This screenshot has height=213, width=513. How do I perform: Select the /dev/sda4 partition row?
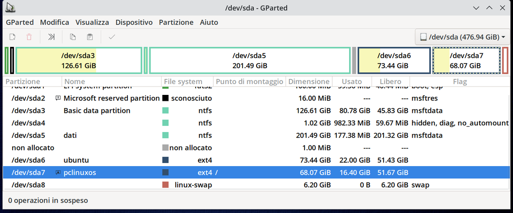256,123
